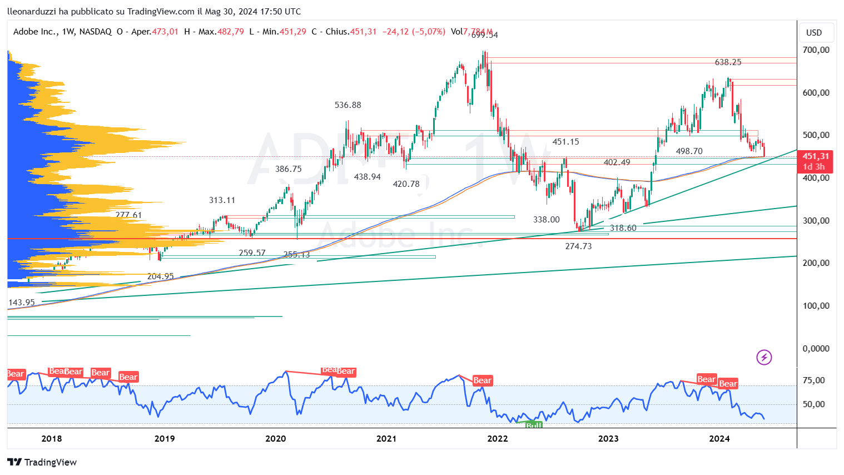
Task: Open the USD currency selector
Action: (817, 32)
